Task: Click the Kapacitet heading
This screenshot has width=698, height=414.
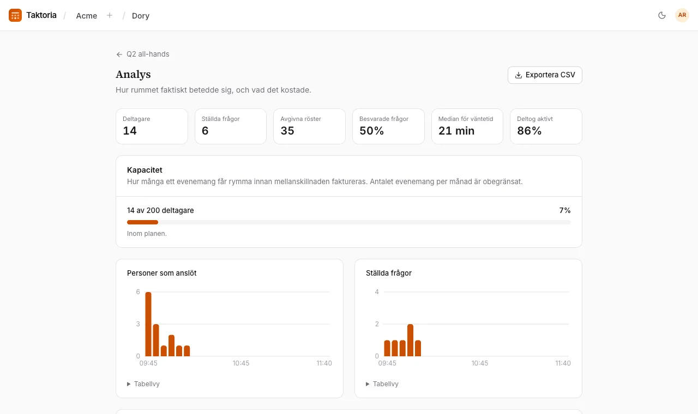Action: click(145, 170)
